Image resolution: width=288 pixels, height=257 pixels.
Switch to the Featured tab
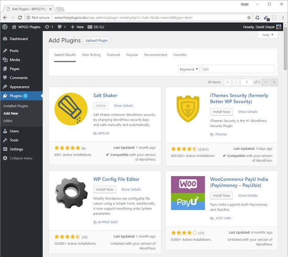pos(113,55)
